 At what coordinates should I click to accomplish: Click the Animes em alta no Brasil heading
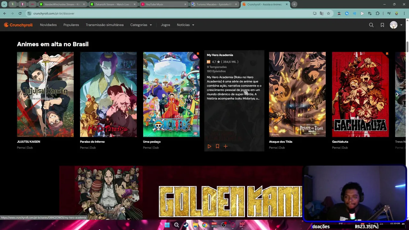click(x=53, y=44)
